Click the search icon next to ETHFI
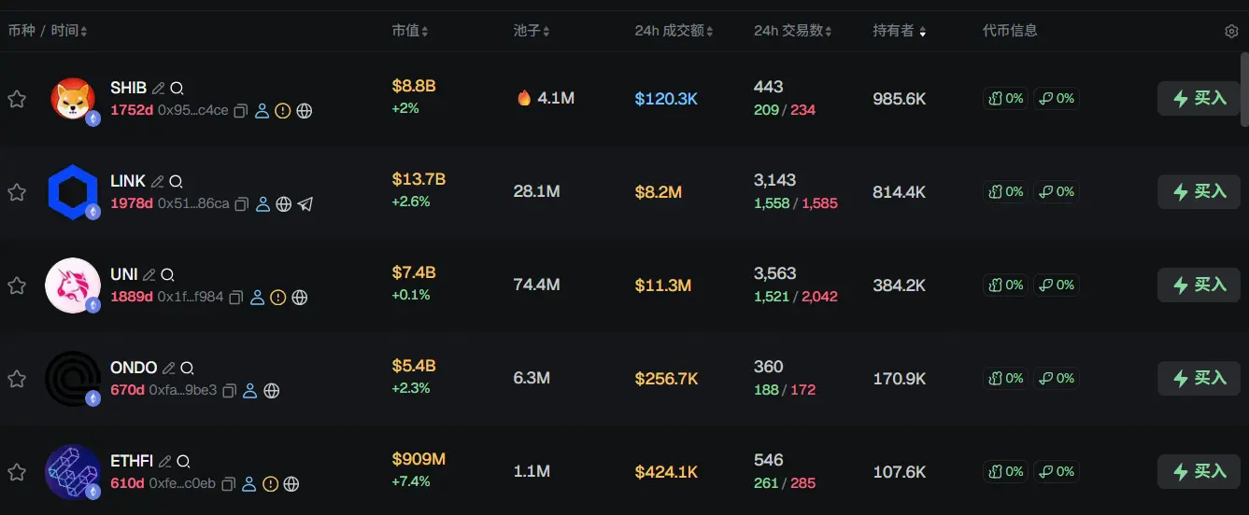Image resolution: width=1249 pixels, height=515 pixels. (183, 461)
